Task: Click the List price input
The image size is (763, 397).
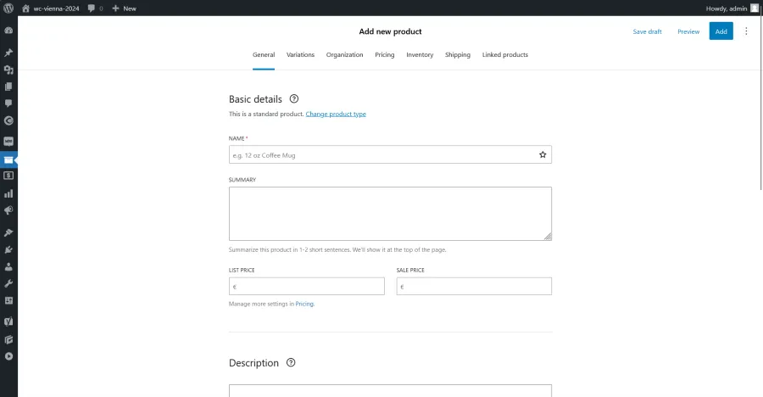Action: coord(307,287)
